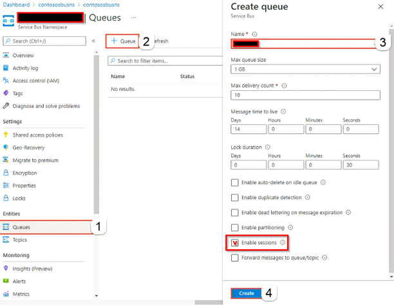Open Activity log in the sidebar
The width and height of the screenshot is (394, 306).
(x=25, y=68)
